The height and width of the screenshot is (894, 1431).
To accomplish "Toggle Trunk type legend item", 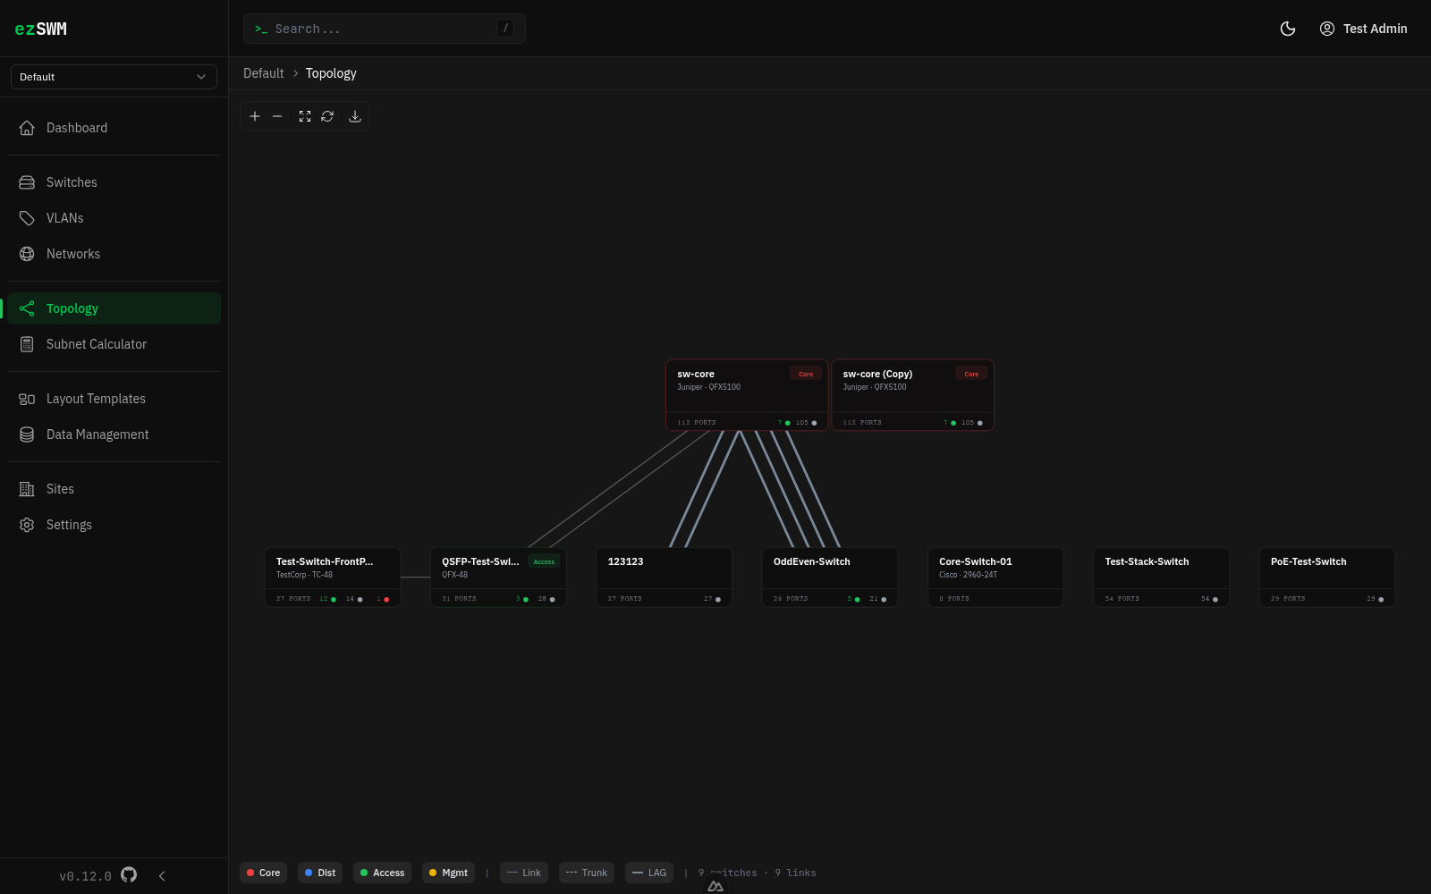I will click(x=587, y=873).
